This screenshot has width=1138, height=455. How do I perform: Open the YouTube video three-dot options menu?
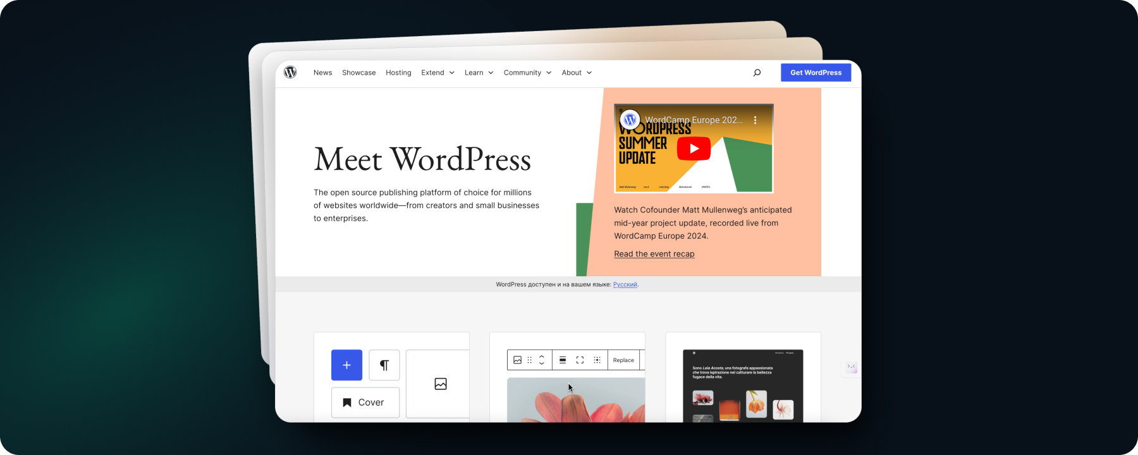click(x=755, y=119)
